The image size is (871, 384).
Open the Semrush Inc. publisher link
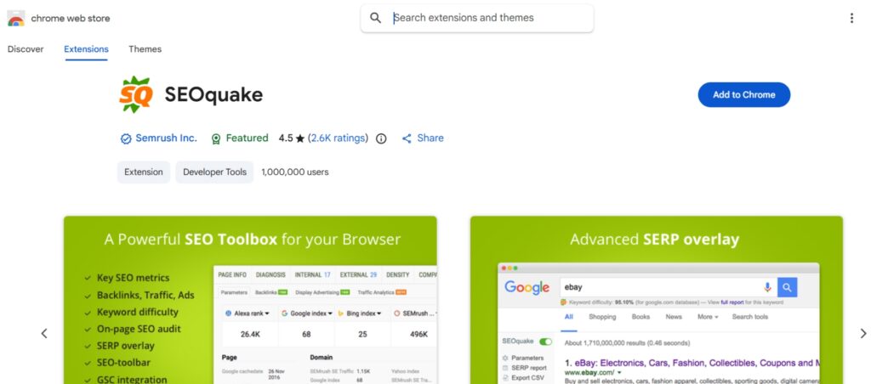click(x=166, y=138)
